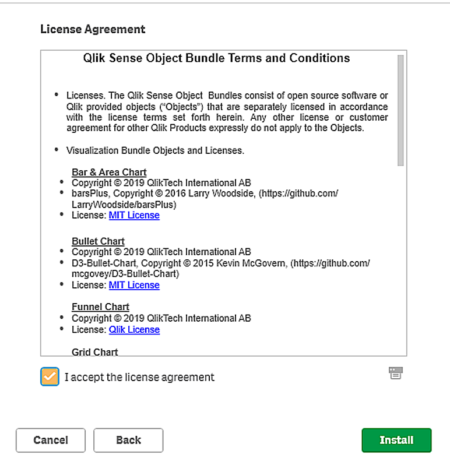Click the 'Licenses. The Qlik Sense Object Bundles' paragraph
This screenshot has width=450, height=461.
(x=227, y=112)
